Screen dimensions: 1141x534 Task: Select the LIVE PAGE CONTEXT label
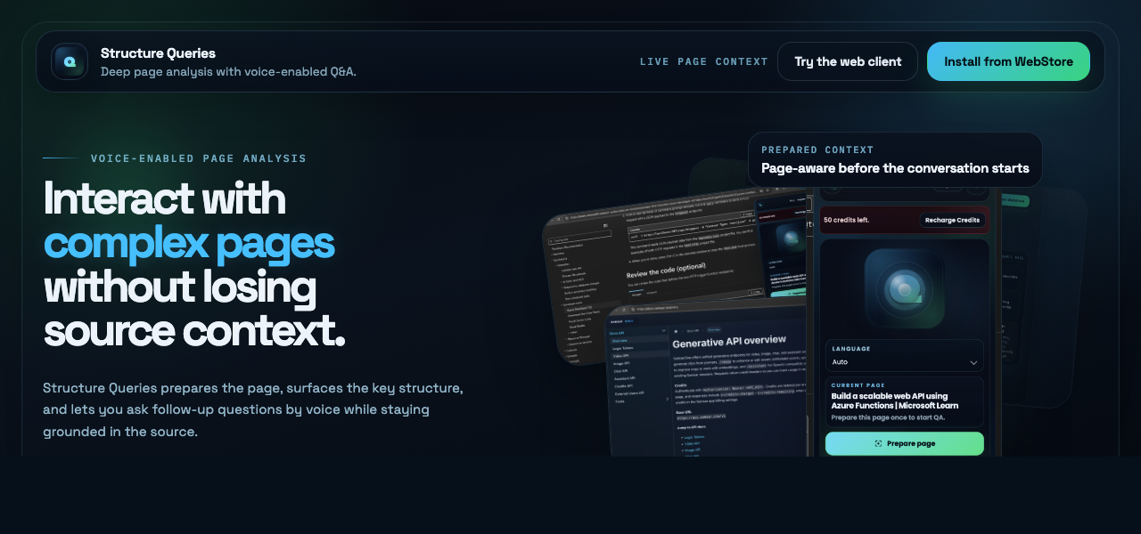pos(703,61)
